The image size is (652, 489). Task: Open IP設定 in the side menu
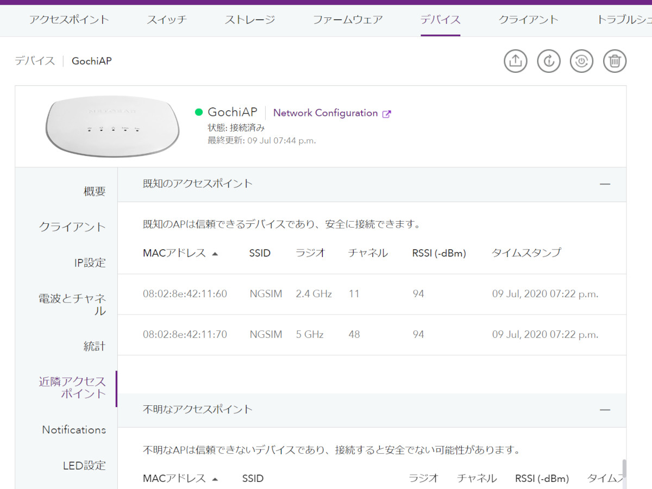tap(90, 263)
